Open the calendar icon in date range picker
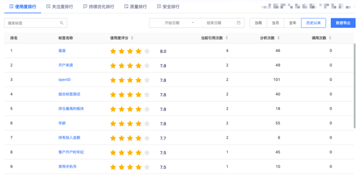This screenshot has height=176, width=358. [x=238, y=23]
